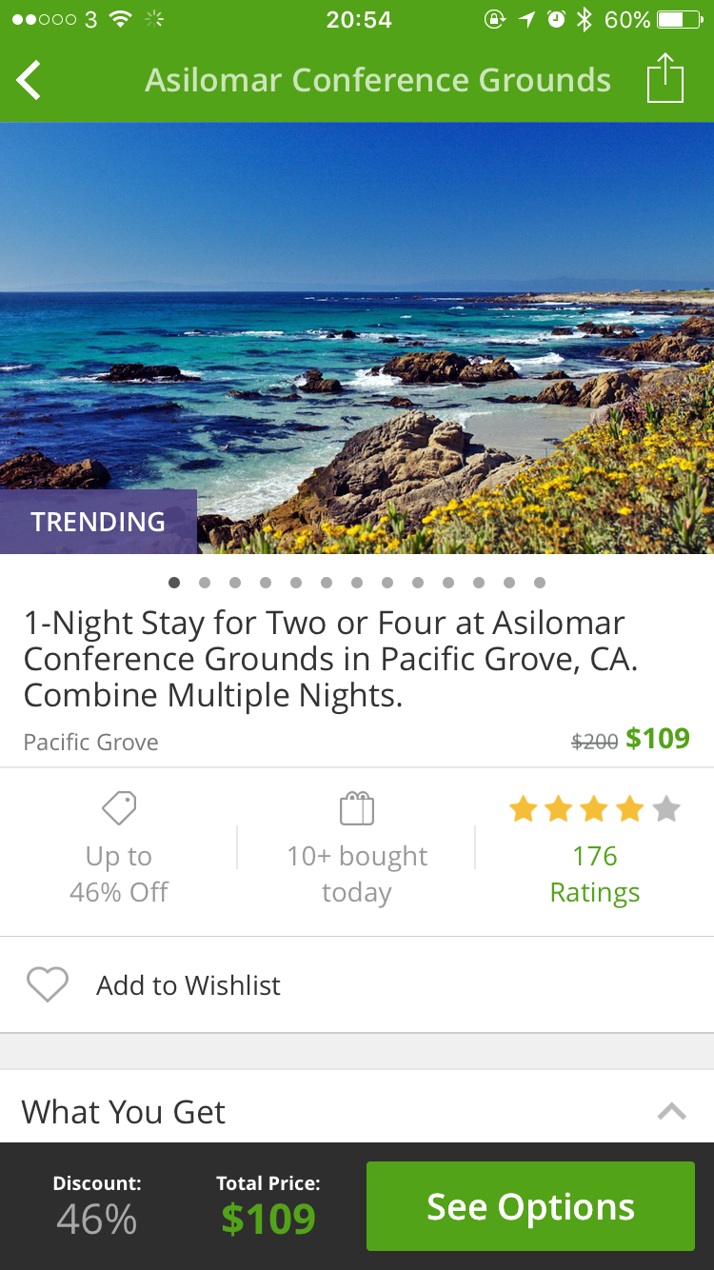The width and height of the screenshot is (714, 1270).
Task: Open the 176 Ratings link
Action: (594, 874)
